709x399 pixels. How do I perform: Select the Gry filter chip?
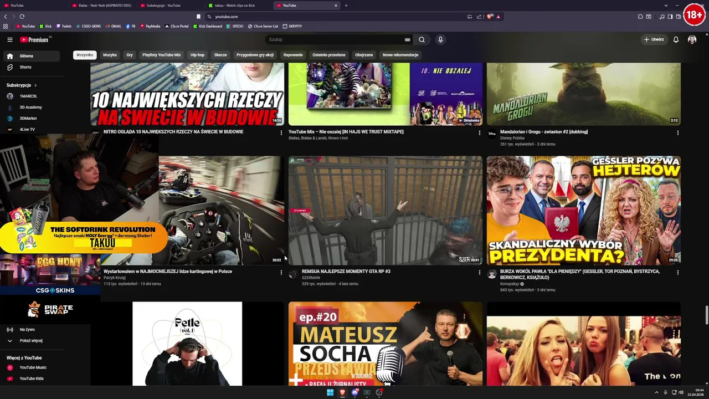(x=130, y=55)
